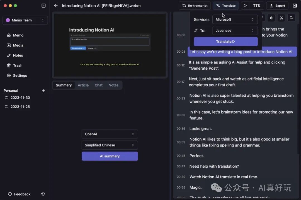The width and height of the screenshot is (301, 200).
Task: Open the Services Microsoft dropdown
Action: pos(235,19)
